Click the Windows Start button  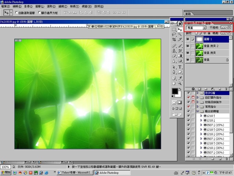[6, 172]
